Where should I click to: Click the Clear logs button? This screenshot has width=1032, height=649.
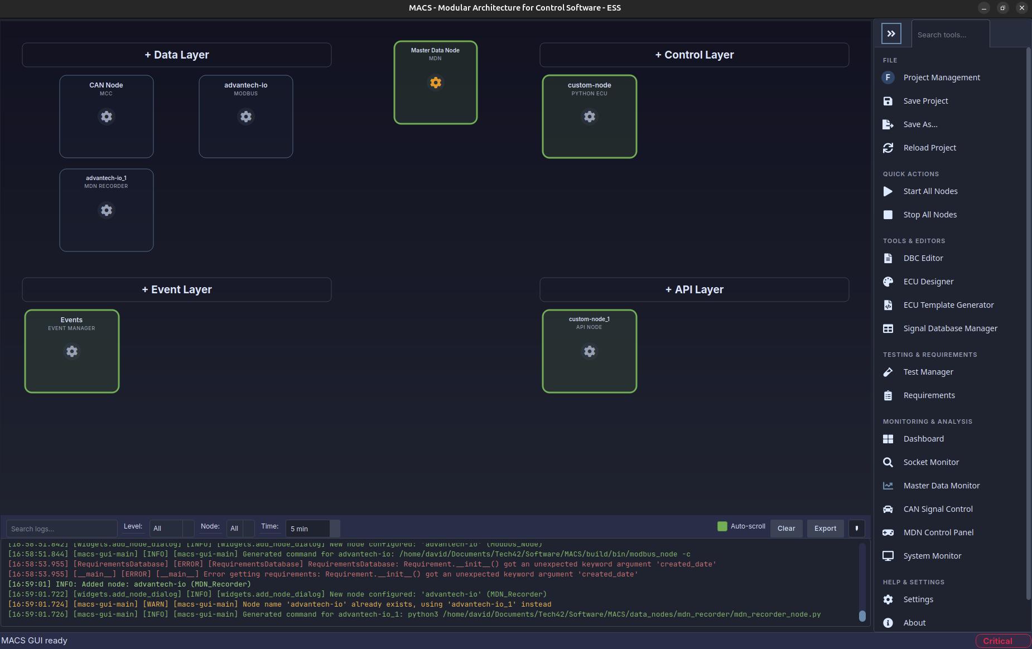tap(786, 528)
